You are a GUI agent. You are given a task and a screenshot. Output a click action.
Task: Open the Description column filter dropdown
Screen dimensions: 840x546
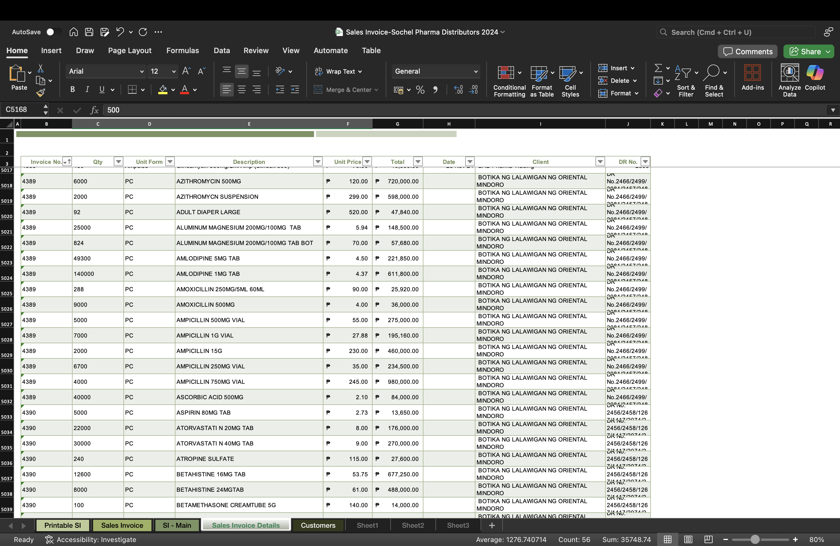click(318, 162)
